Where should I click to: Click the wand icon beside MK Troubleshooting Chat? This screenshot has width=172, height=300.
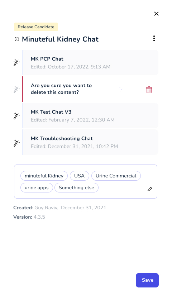tap(16, 143)
